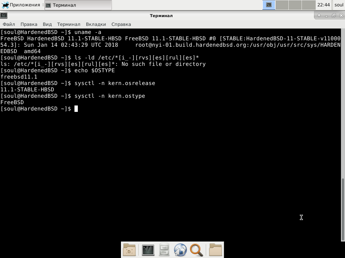The height and width of the screenshot is (258, 345).
Task: Switch to the third workspace in pager
Action: click(x=295, y=5)
